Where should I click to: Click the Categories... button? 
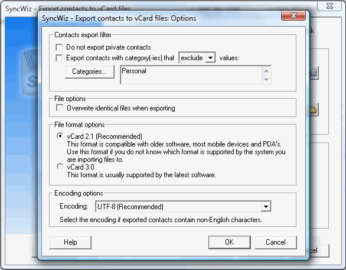coord(90,71)
